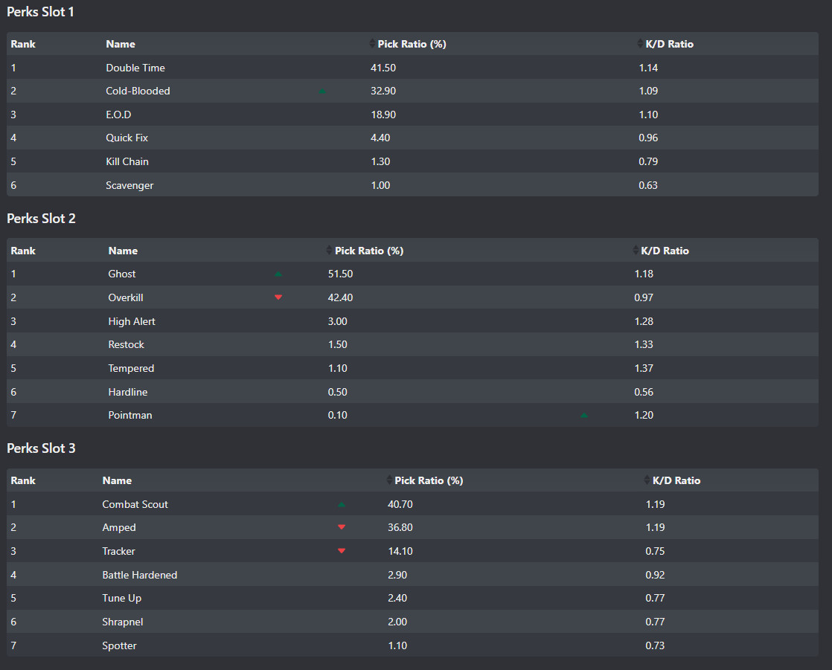Screen dimensions: 832x670
Task: Click red down arrow beside Tracker
Action: 342,551
